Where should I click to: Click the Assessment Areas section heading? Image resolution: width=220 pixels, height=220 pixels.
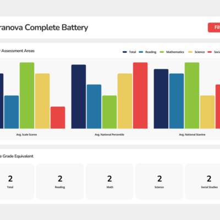pos(18,51)
